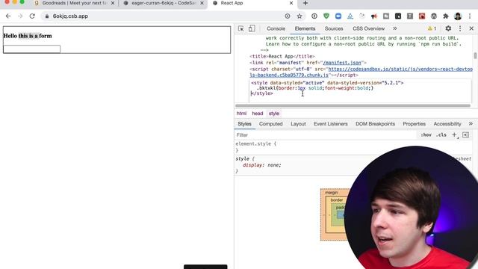Image resolution: width=478 pixels, height=269 pixels.
Task: Close the React App tab
Action: click(x=291, y=3)
